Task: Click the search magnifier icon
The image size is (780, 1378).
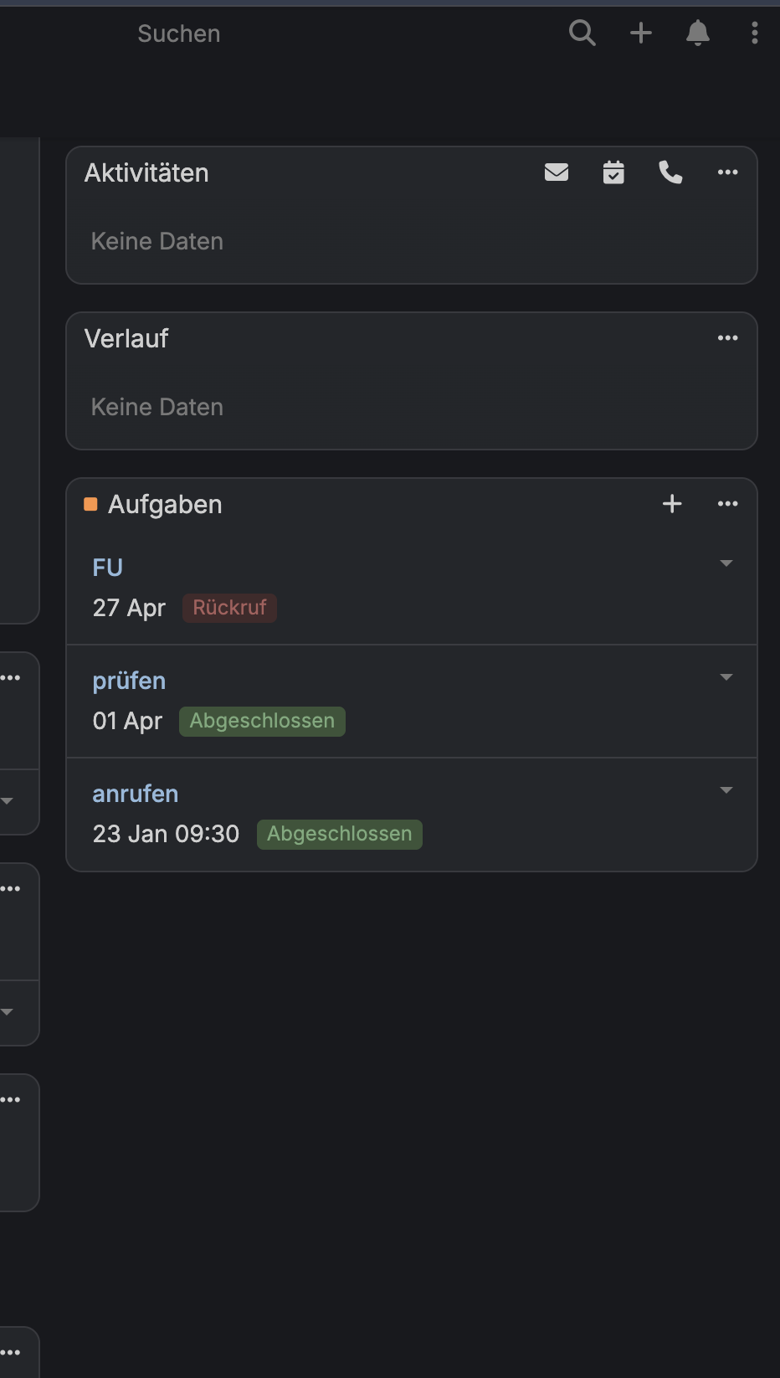Action: pyautogui.click(x=582, y=33)
